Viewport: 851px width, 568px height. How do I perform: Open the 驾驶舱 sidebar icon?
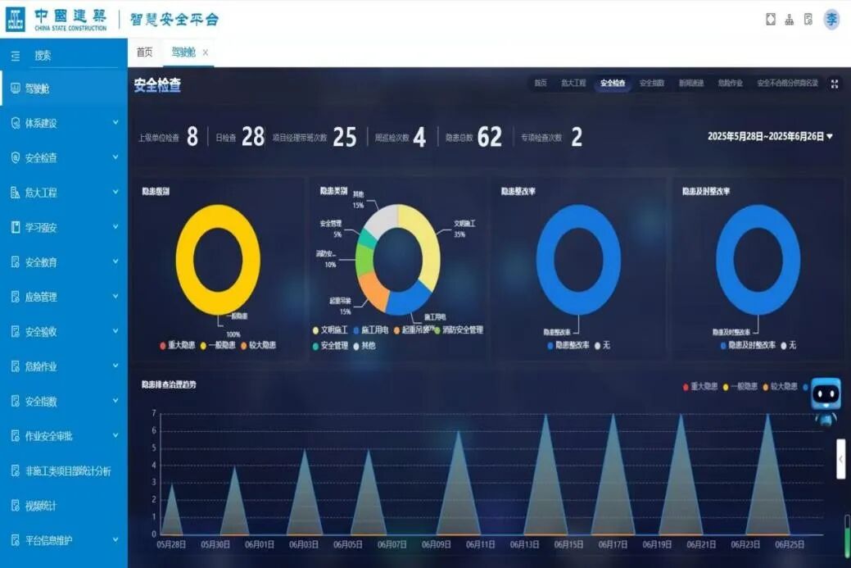[17, 89]
